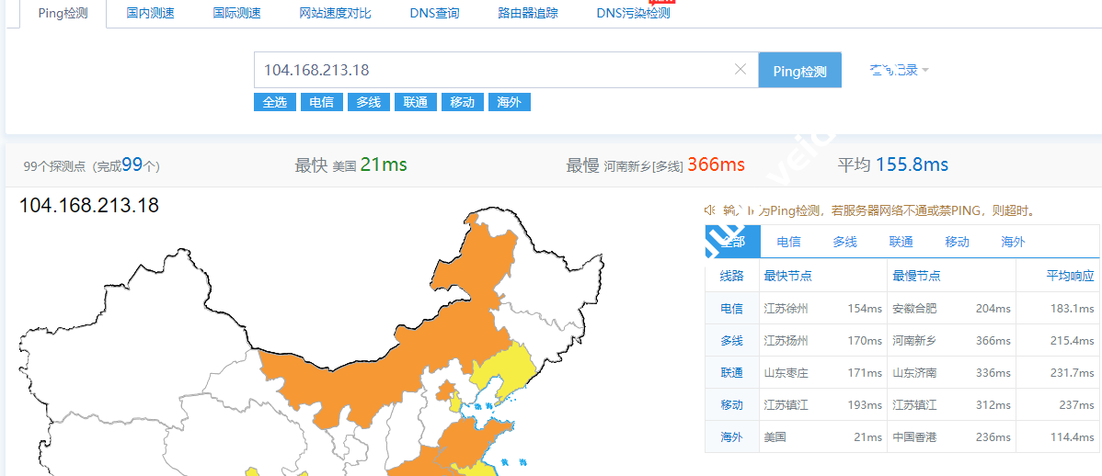Screen dimensions: 1102x476
Task: Click the fastest 21ms summary value
Action: [x=384, y=165]
